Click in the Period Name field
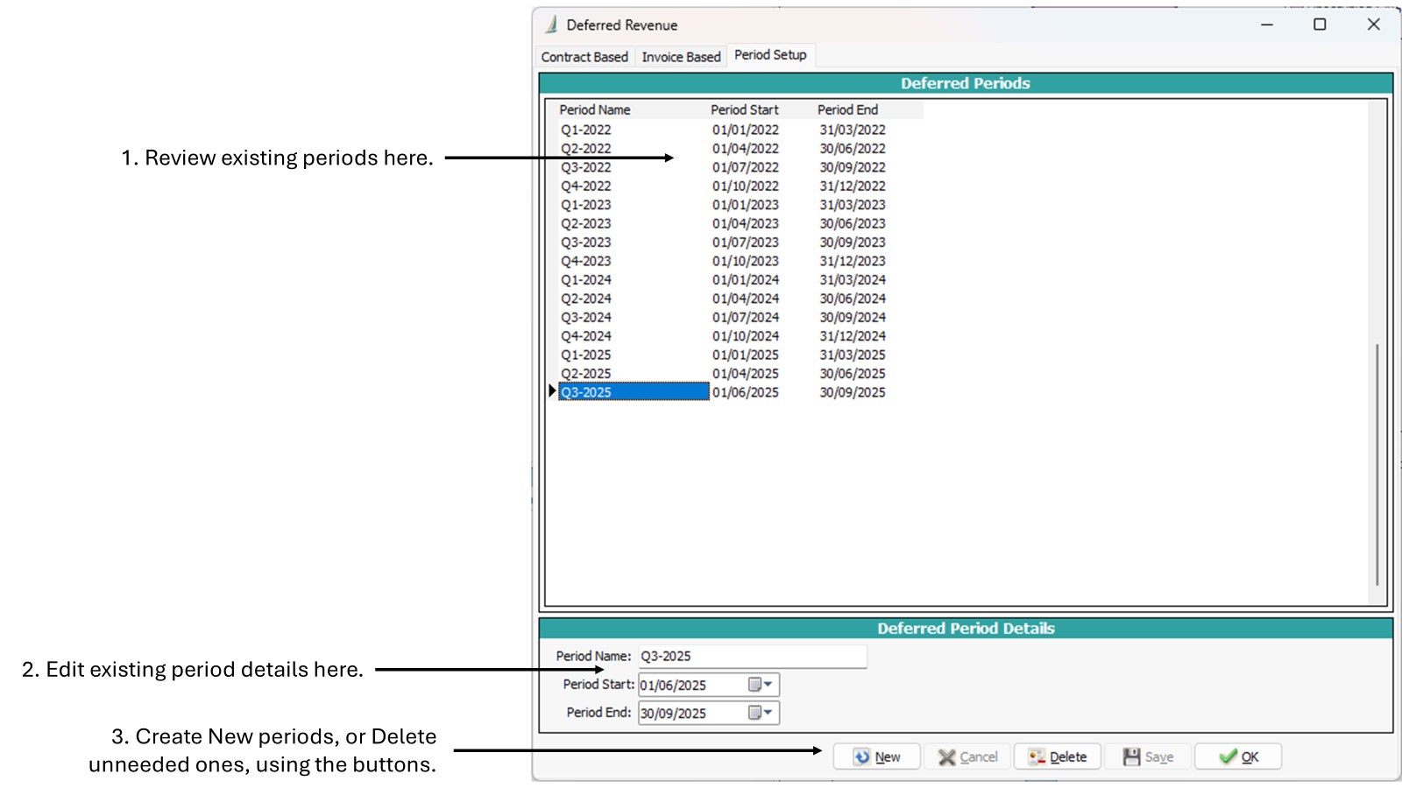The height and width of the screenshot is (788, 1402). tap(752, 656)
